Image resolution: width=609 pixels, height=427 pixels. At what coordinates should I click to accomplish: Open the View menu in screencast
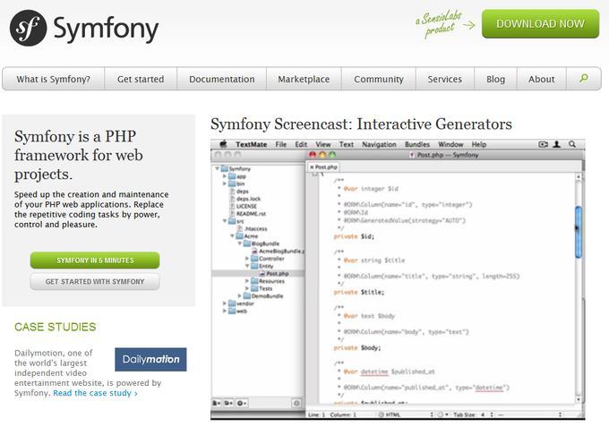pyautogui.click(x=323, y=144)
